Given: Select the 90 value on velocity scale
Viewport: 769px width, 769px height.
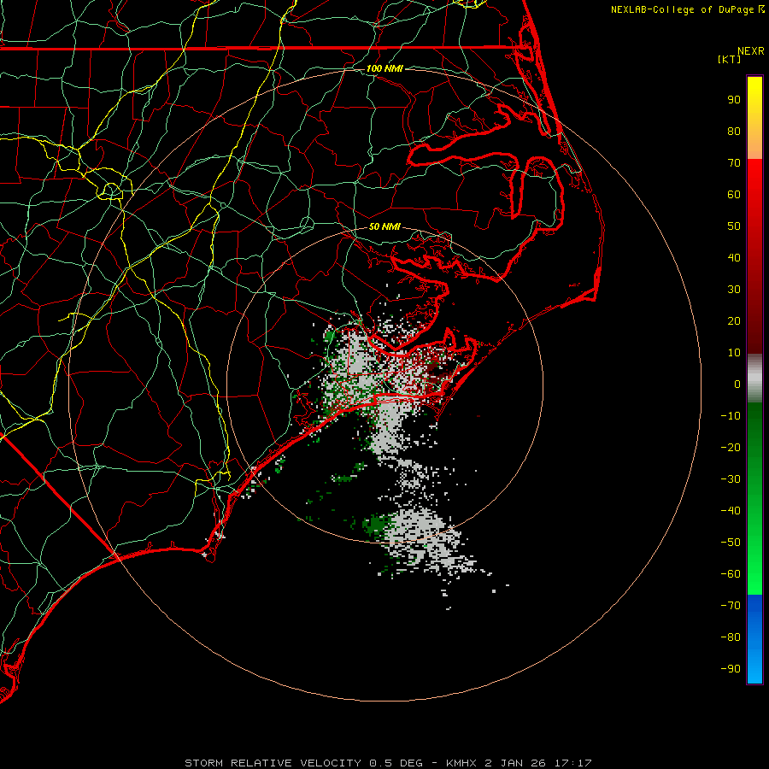Looking at the screenshot, I should point(734,100).
